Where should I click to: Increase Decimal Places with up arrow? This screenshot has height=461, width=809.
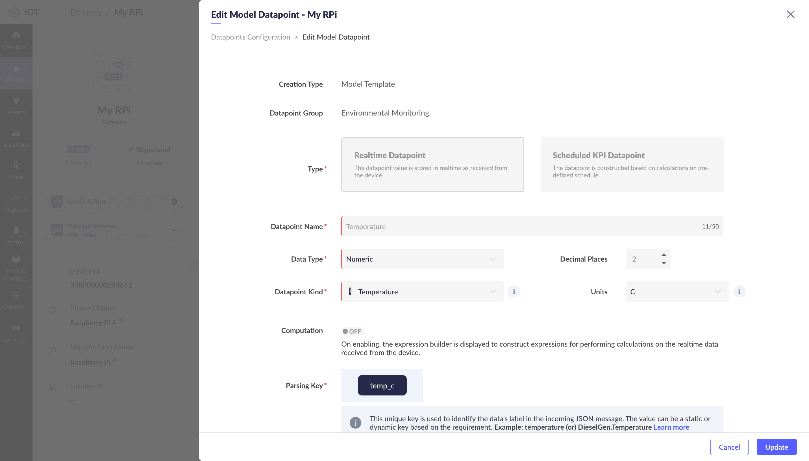pos(664,255)
